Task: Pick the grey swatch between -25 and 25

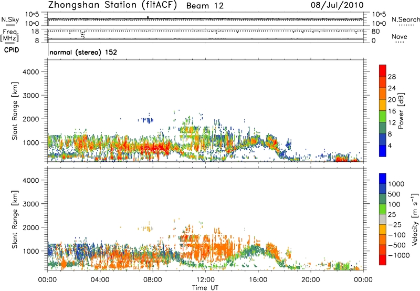Action: coord(383,220)
